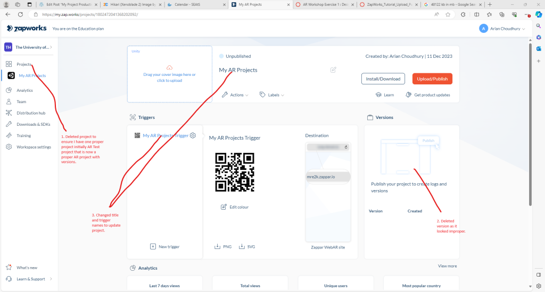
Task: Click the browser refresh button
Action: point(20,14)
